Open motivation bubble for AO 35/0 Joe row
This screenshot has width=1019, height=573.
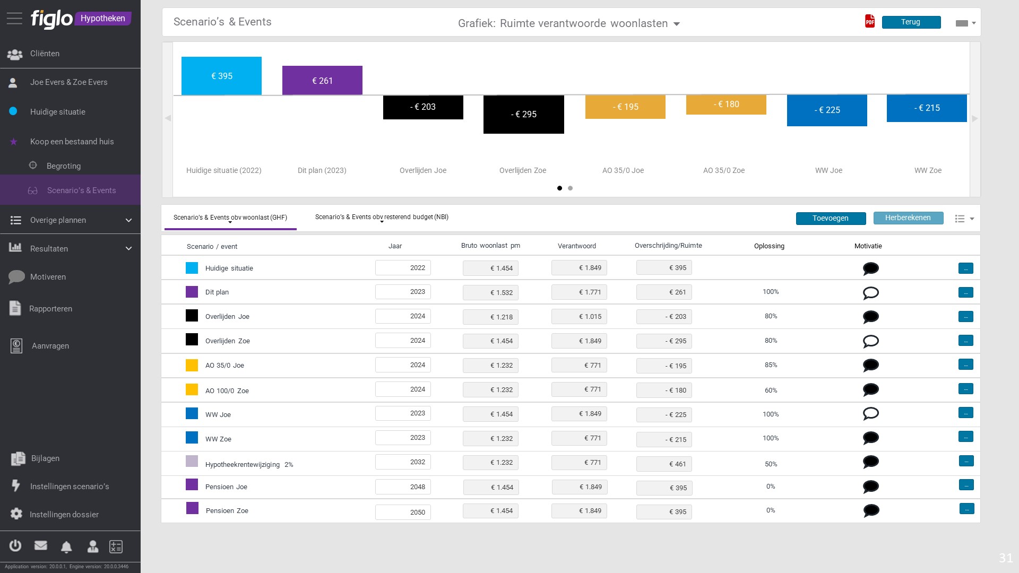[x=870, y=366]
